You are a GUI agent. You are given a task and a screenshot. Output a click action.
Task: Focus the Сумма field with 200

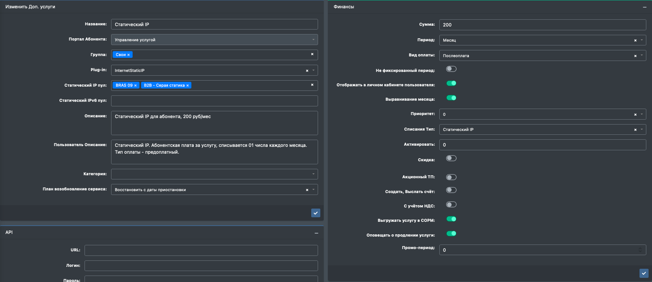click(543, 25)
